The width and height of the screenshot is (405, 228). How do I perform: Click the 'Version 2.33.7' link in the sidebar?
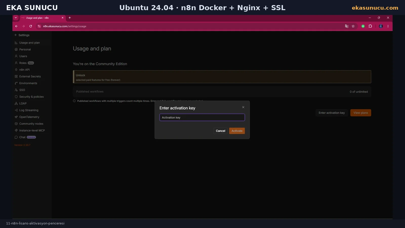(x=22, y=145)
